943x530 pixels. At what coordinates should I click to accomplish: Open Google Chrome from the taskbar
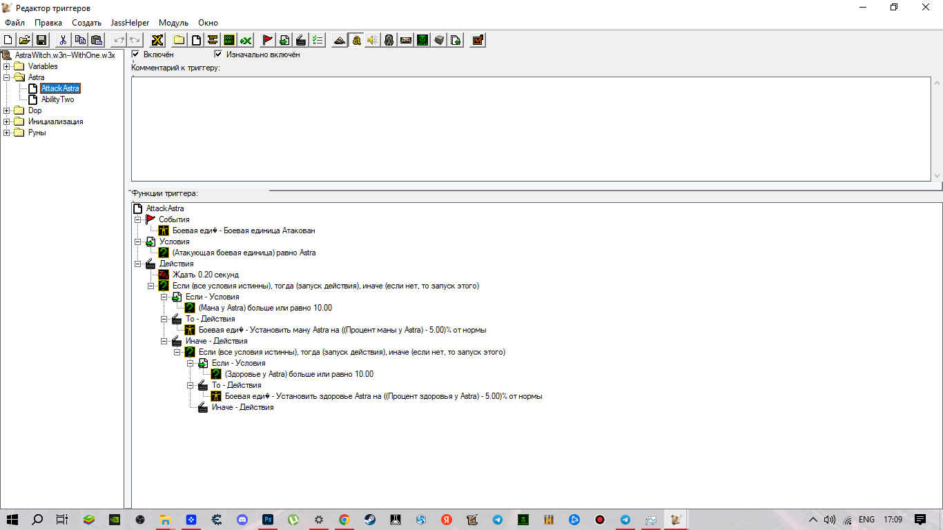click(344, 520)
